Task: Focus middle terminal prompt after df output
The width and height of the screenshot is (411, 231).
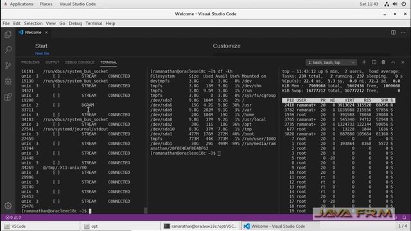Action: pos(219,153)
